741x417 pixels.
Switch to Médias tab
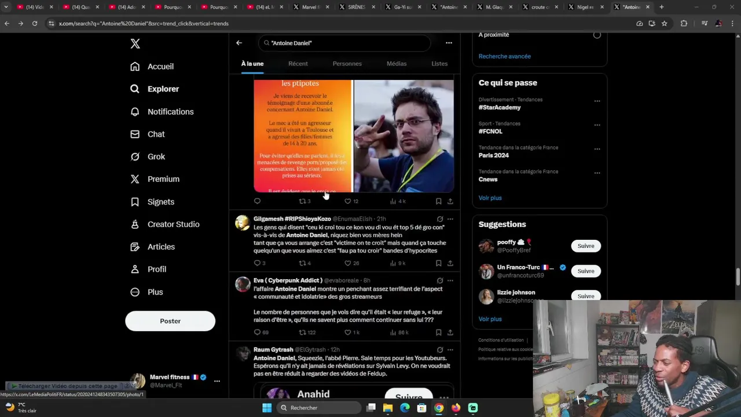pos(397,64)
